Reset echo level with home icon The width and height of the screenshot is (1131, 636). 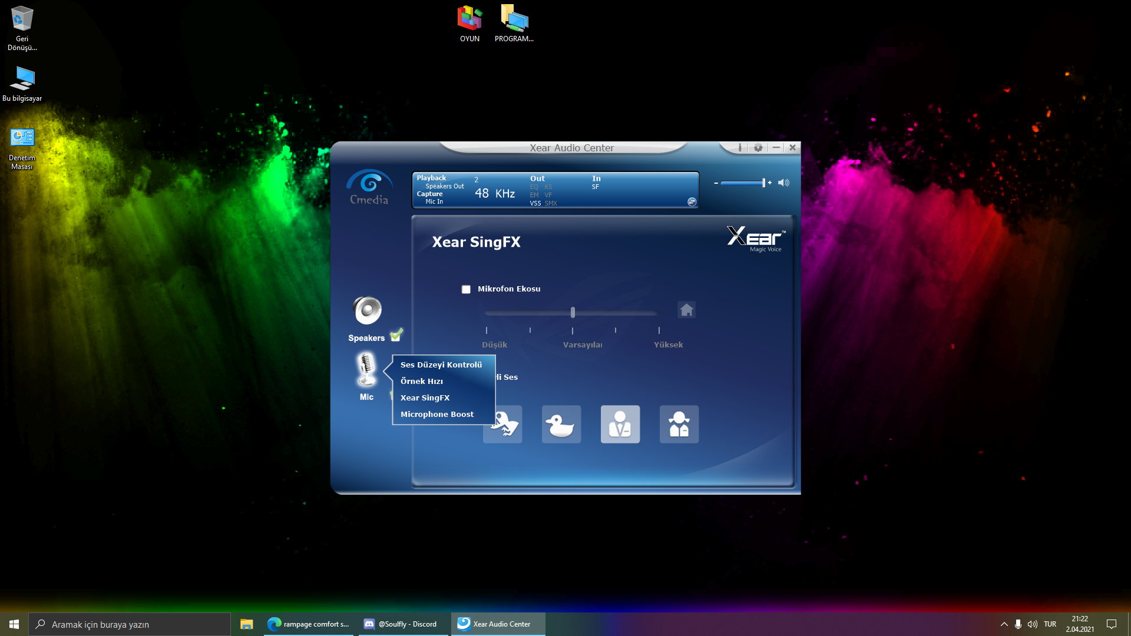coord(686,310)
